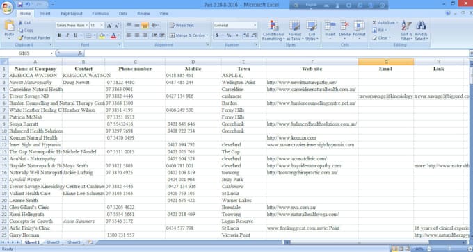Toggle middle vertical alignment

point(136,25)
